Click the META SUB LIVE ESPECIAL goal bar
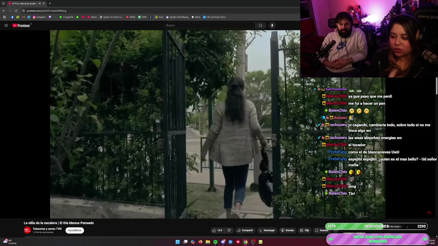The image size is (438, 246). click(377, 239)
